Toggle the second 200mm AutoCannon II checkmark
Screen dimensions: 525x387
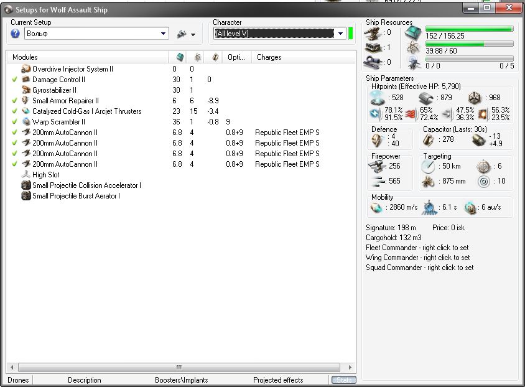point(14,143)
